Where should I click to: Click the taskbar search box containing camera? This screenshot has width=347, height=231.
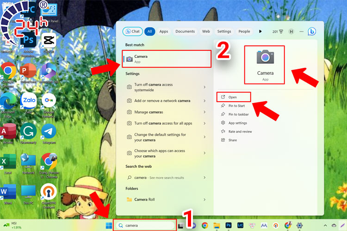pyautogui.click(x=145, y=225)
